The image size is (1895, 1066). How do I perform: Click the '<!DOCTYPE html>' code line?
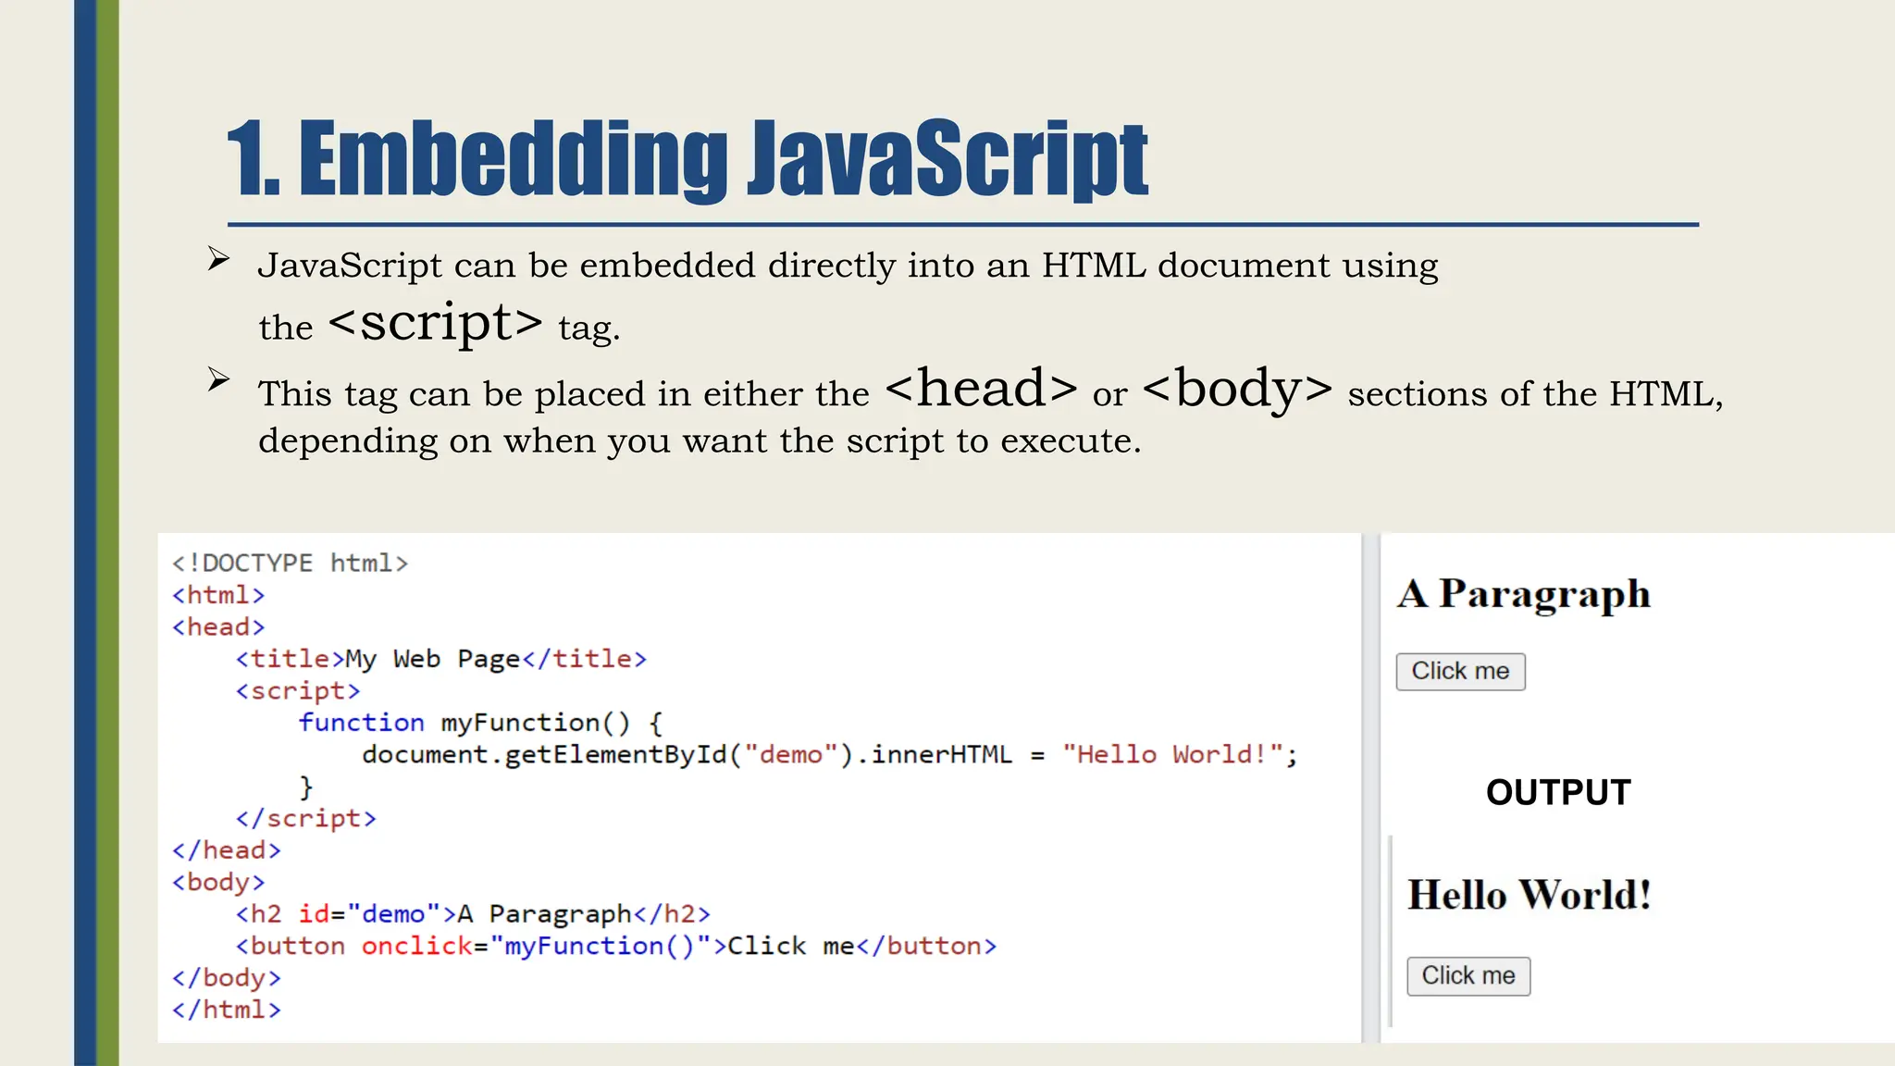pyautogui.click(x=290, y=563)
